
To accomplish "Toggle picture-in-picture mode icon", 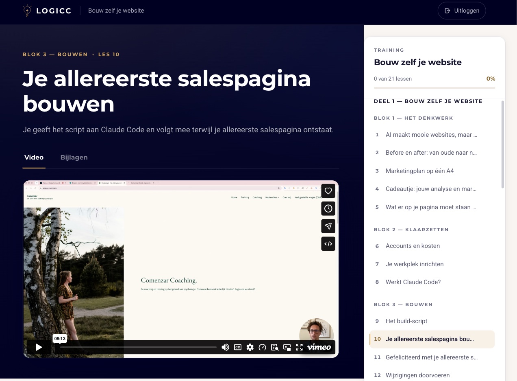I will (x=287, y=347).
